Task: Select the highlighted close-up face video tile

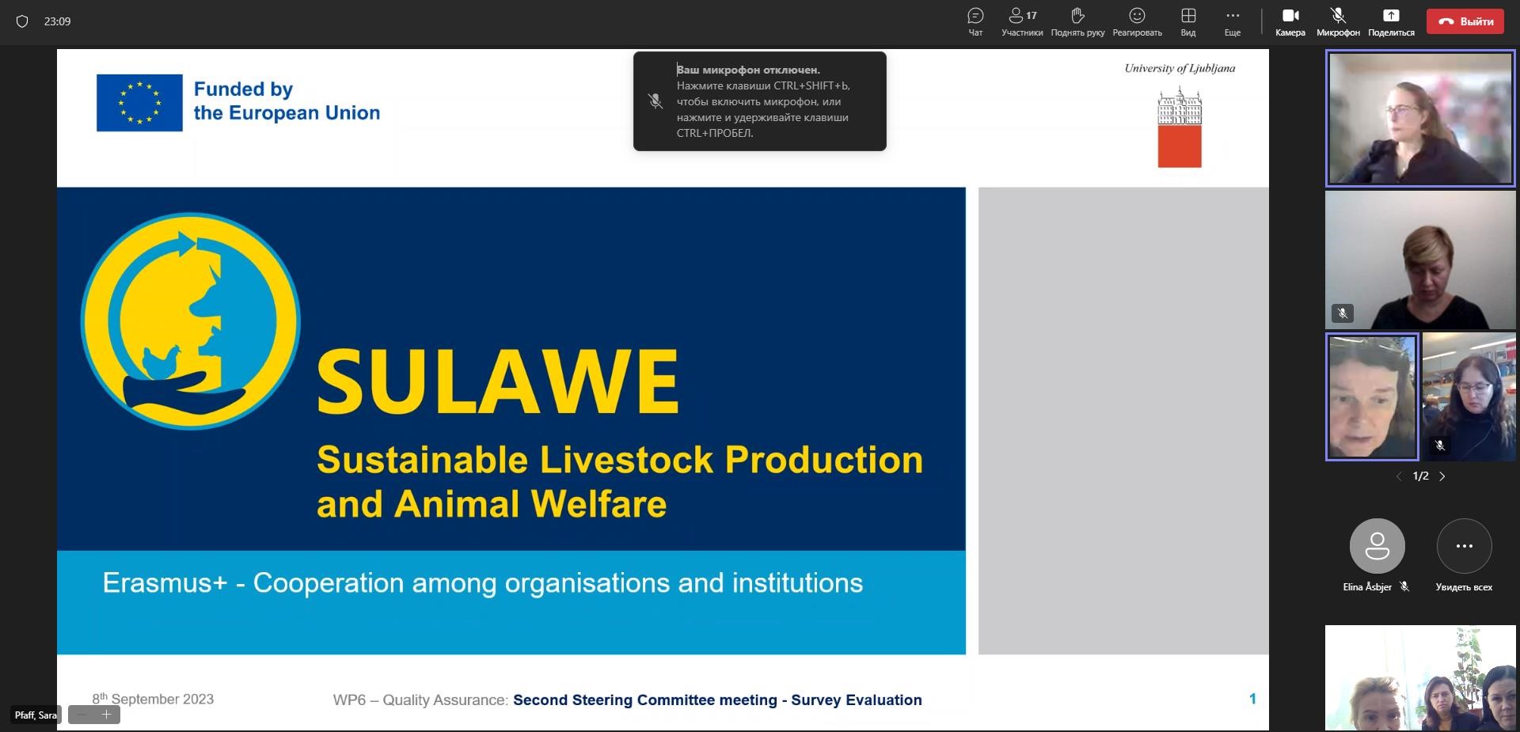Action: tap(1372, 396)
